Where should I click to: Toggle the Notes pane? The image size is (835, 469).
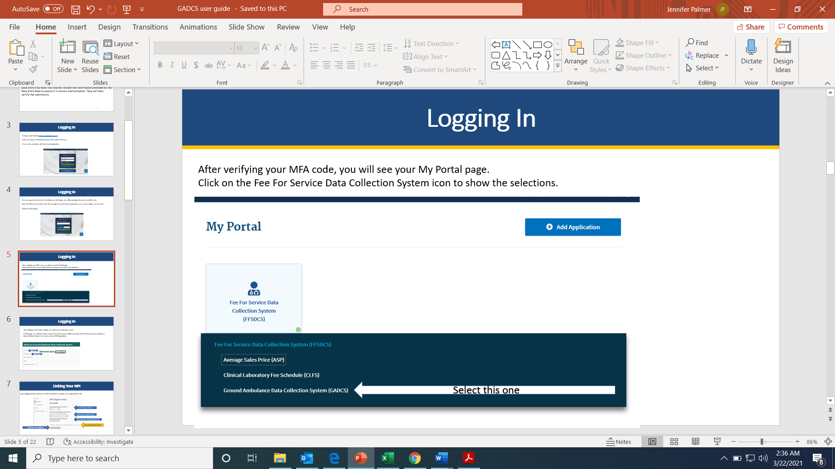pos(619,442)
